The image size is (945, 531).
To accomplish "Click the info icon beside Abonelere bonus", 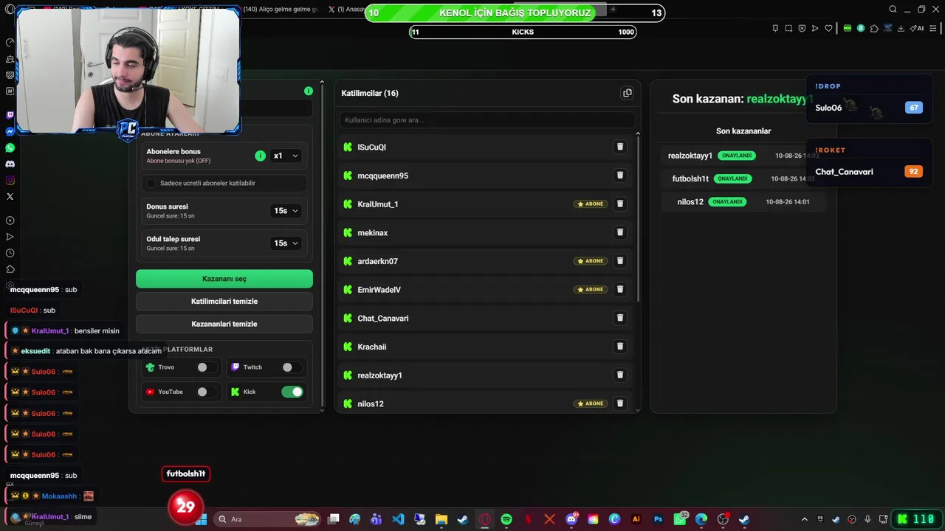I will pyautogui.click(x=260, y=156).
